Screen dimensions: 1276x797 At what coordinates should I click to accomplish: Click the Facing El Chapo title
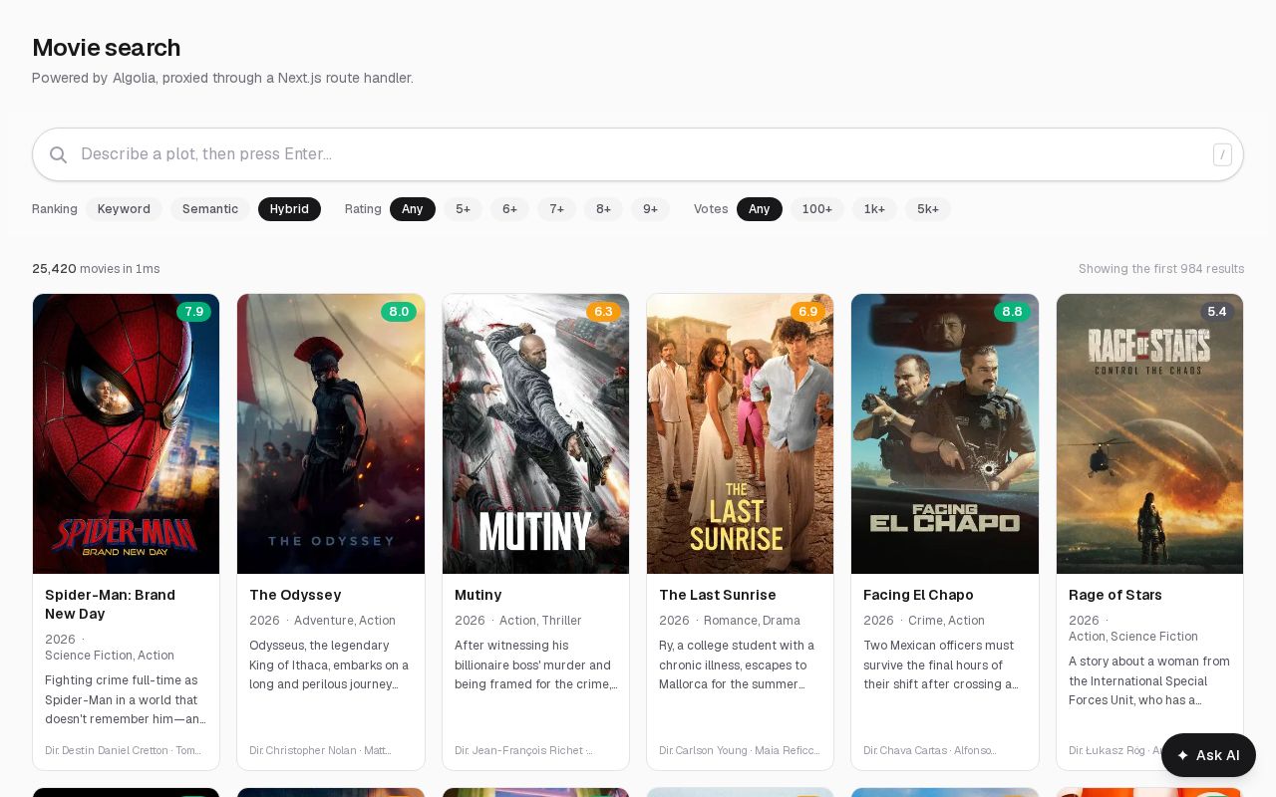click(x=918, y=595)
